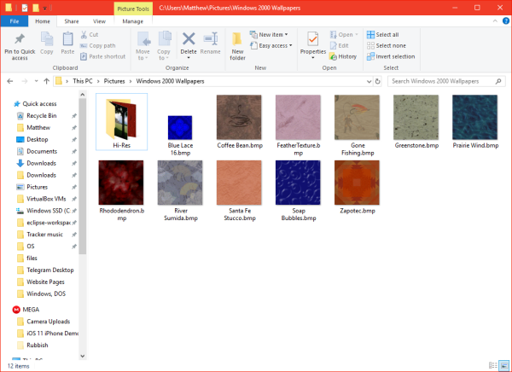Open the Hi-Res folder
The image size is (512, 372).
click(121, 121)
